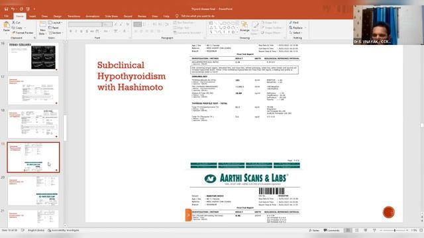Activate the Format Painter
This screenshot has height=238, width=424.
(23, 32)
